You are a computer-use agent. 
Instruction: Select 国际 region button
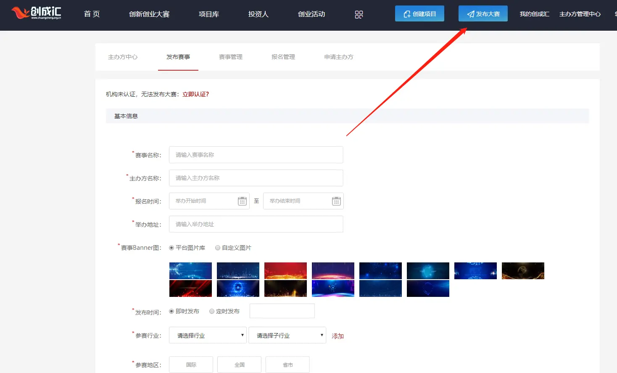(x=191, y=365)
